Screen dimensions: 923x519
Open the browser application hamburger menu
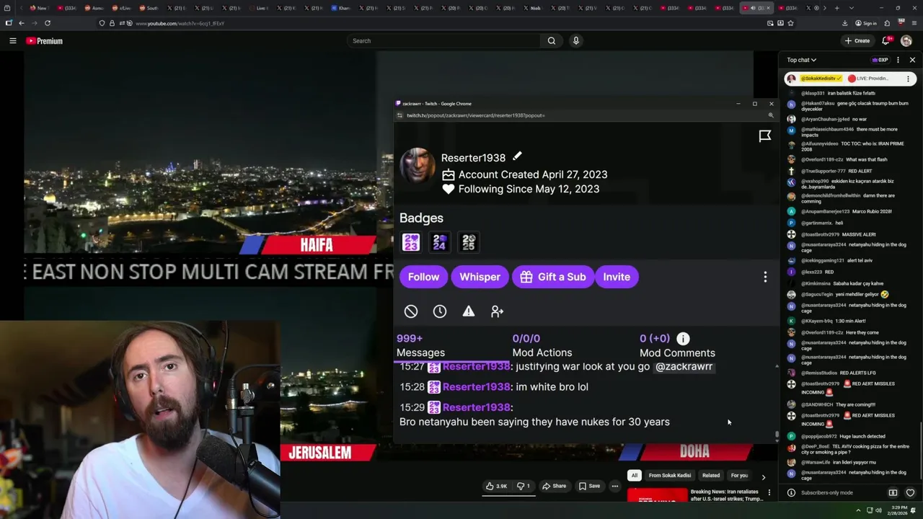914,23
